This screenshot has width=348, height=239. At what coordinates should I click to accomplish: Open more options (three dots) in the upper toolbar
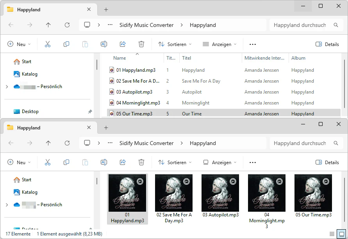(253, 44)
